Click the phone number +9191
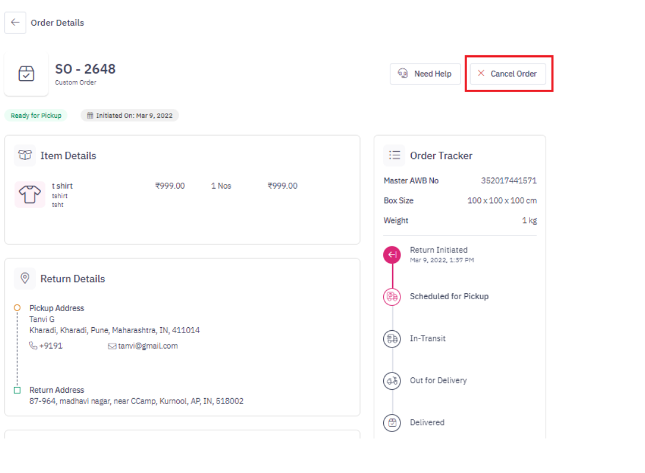The width and height of the screenshot is (645, 473). [x=51, y=346]
